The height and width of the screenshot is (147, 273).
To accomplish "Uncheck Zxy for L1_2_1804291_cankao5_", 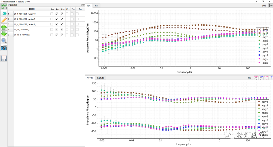I will [x=57, y=19].
